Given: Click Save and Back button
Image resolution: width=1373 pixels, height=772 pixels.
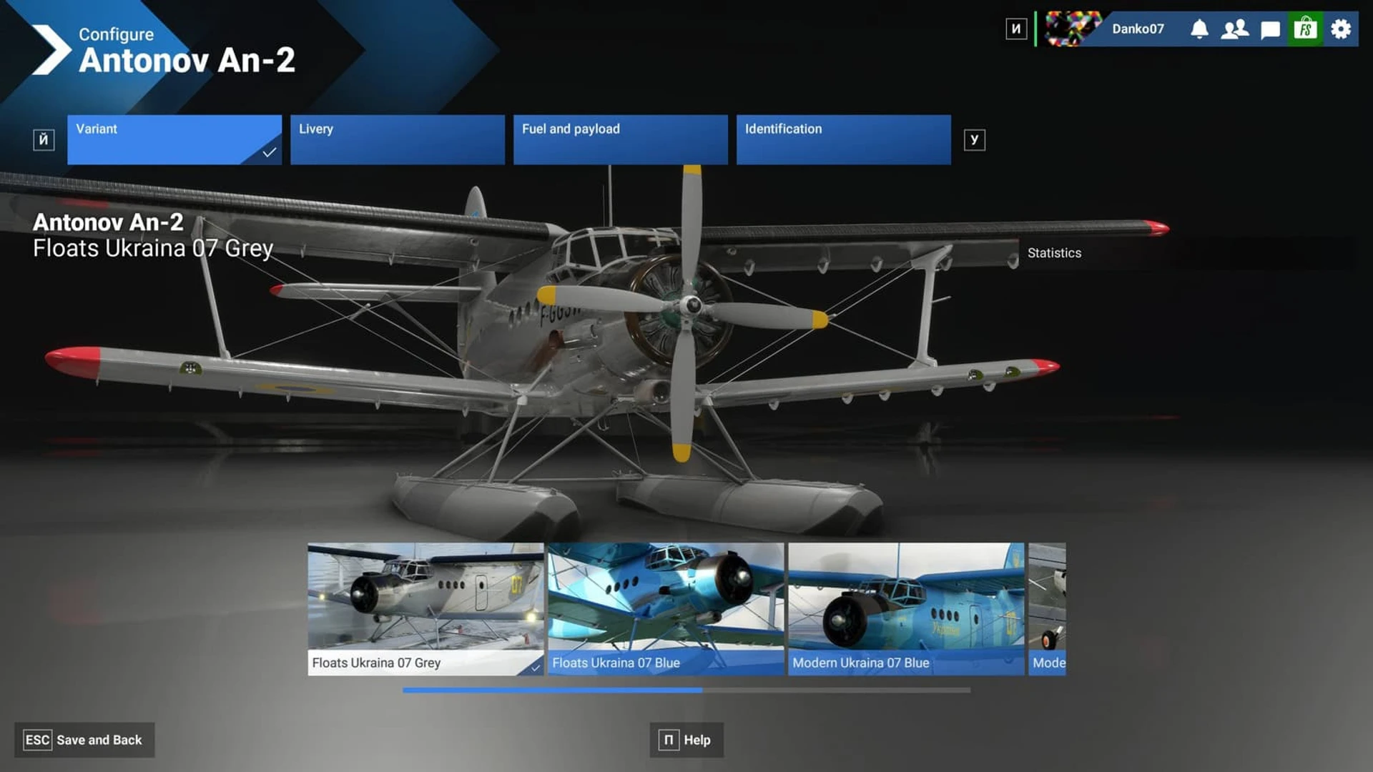Looking at the screenshot, I should (84, 740).
